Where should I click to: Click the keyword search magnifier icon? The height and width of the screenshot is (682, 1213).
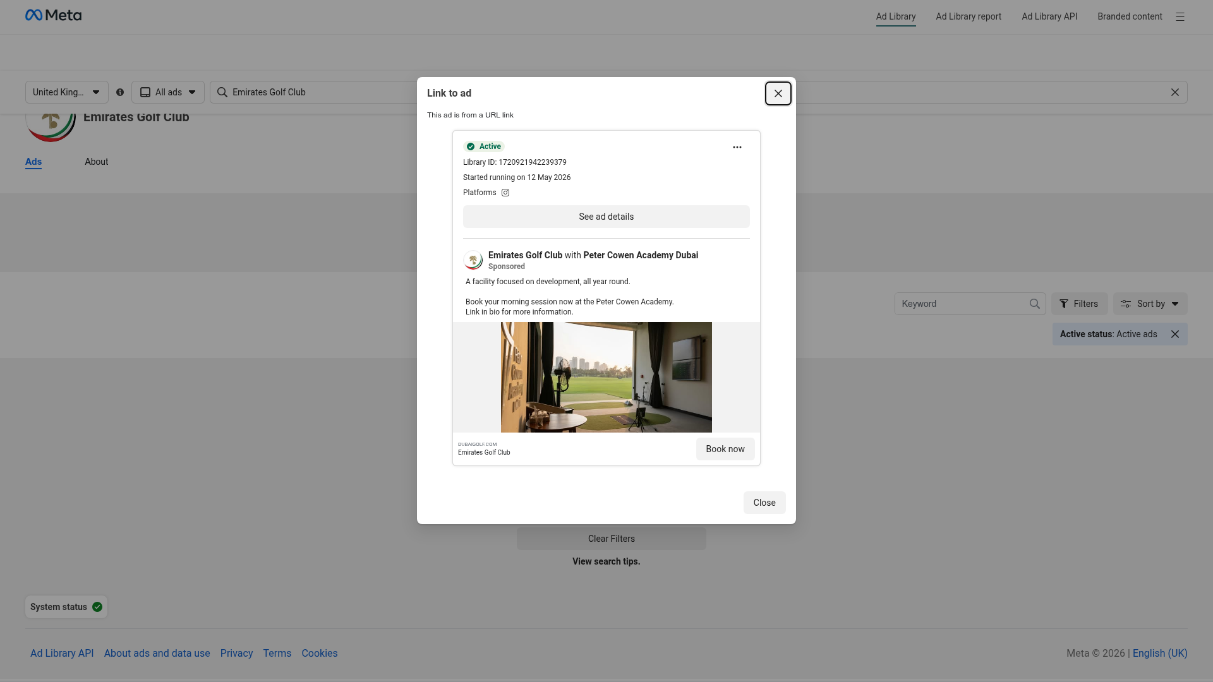click(1034, 304)
